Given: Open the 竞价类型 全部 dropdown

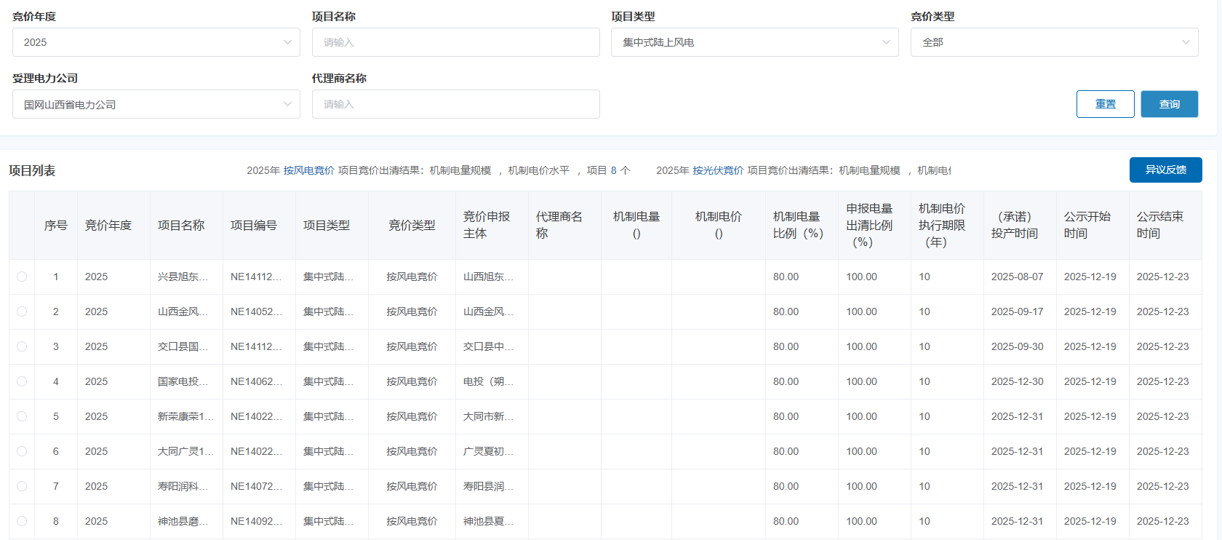Looking at the screenshot, I should coord(1054,42).
